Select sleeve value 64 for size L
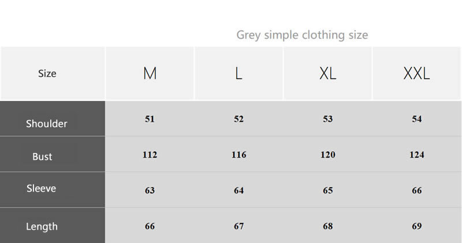The width and height of the screenshot is (462, 243). pyautogui.click(x=239, y=190)
